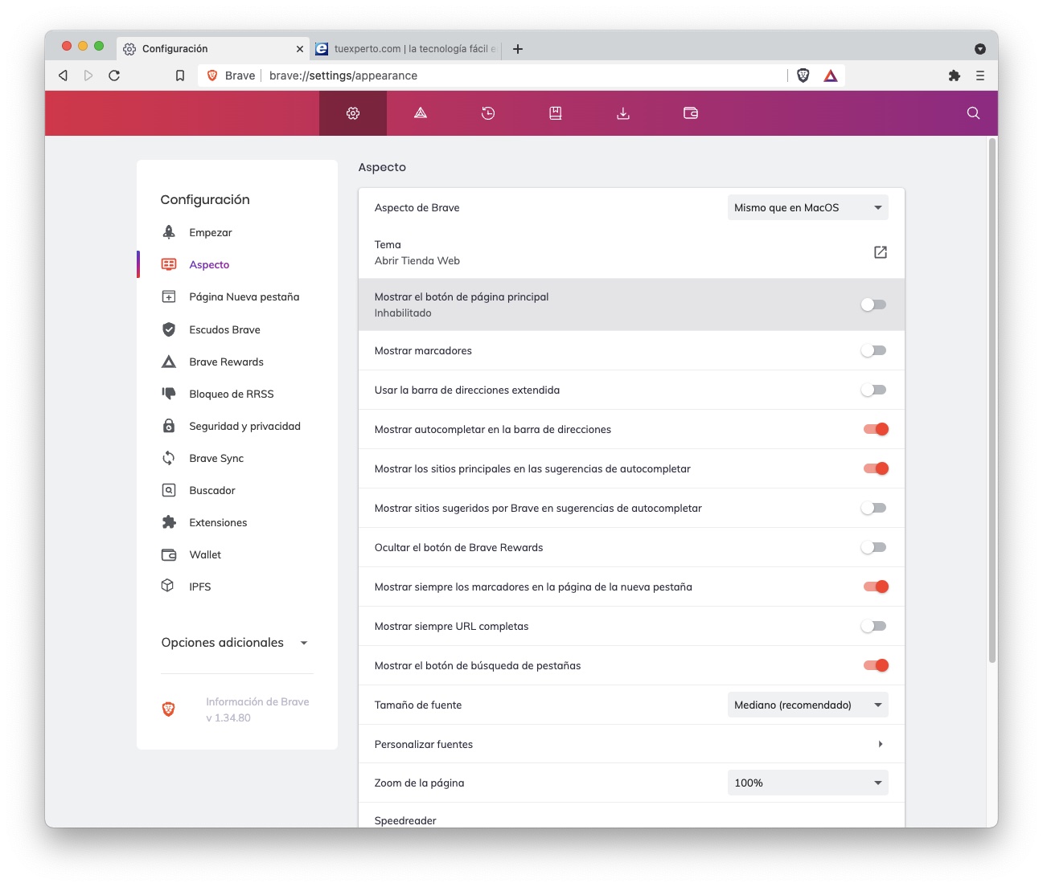The height and width of the screenshot is (887, 1043).
Task: Open the History icon in top toolbar
Action: pos(488,113)
